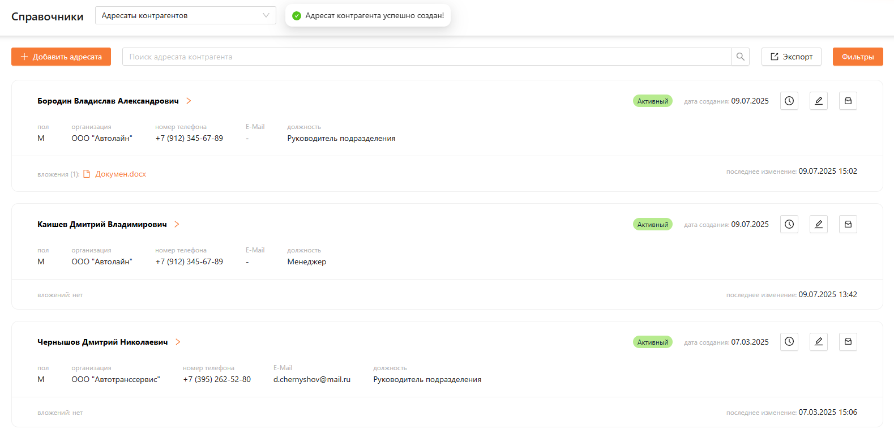Click the search magnifier icon
The height and width of the screenshot is (446, 894).
[740, 57]
